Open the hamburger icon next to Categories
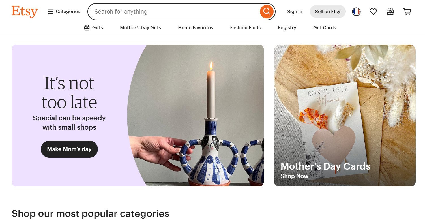This screenshot has height=220, width=425. 50,11
